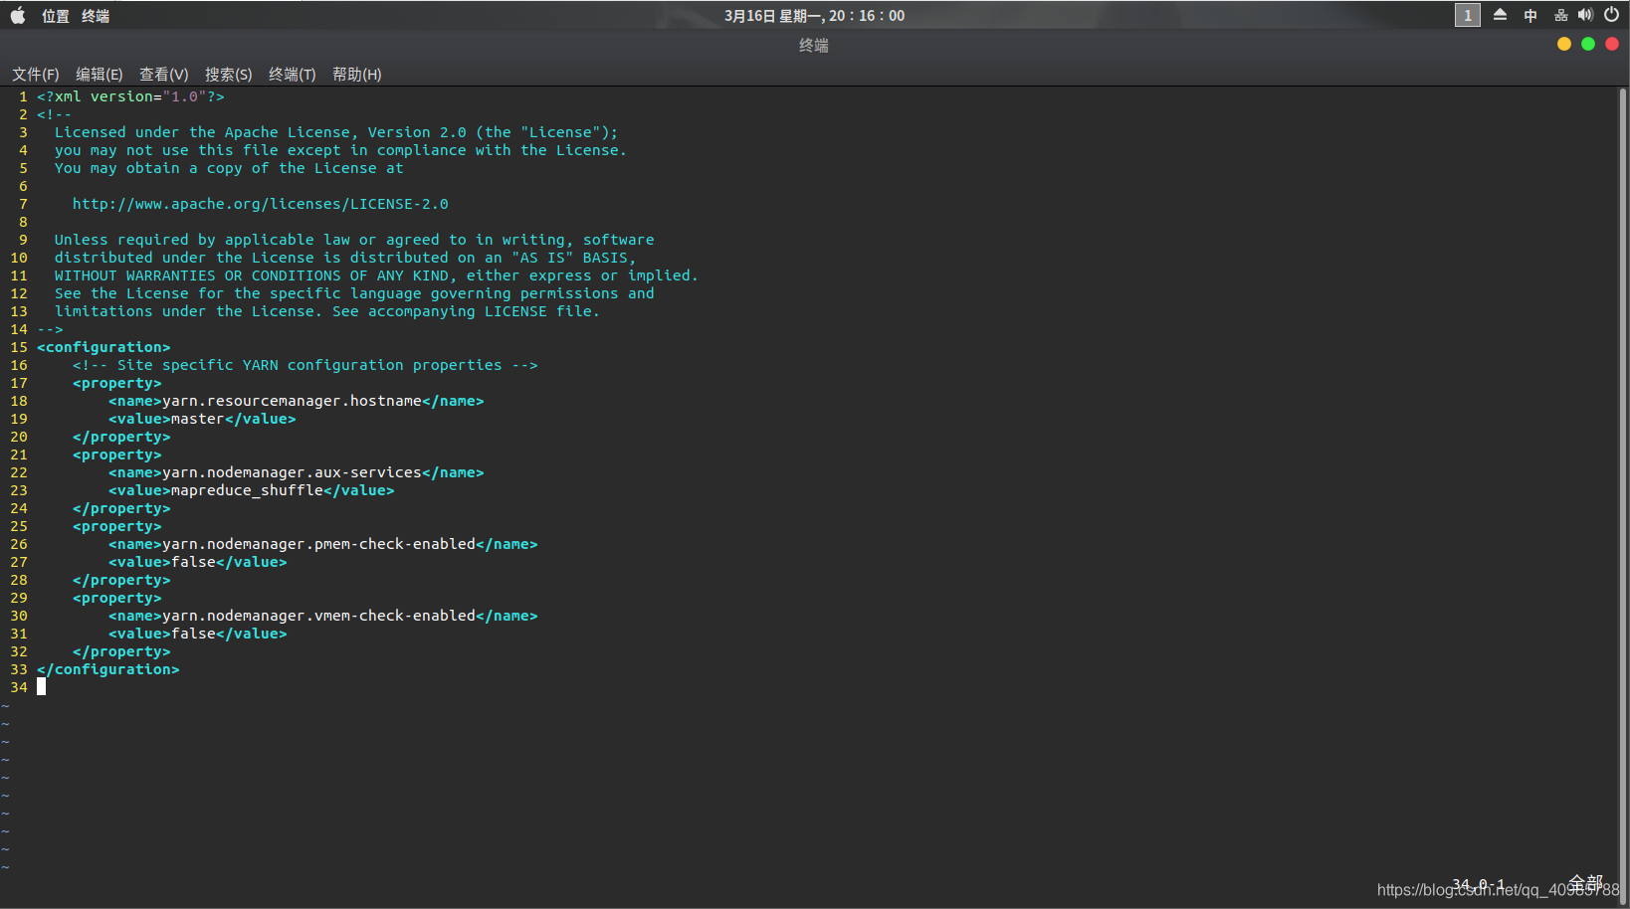Viewport: 1630px width, 909px height.
Task: Click <property> tag on line 17
Action: click(x=117, y=383)
